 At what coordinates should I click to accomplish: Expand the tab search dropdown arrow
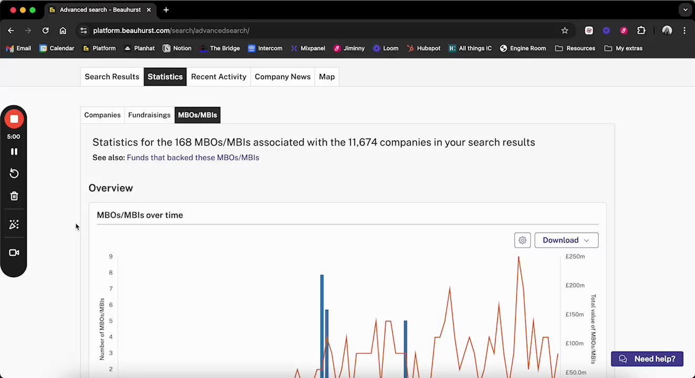point(686,10)
